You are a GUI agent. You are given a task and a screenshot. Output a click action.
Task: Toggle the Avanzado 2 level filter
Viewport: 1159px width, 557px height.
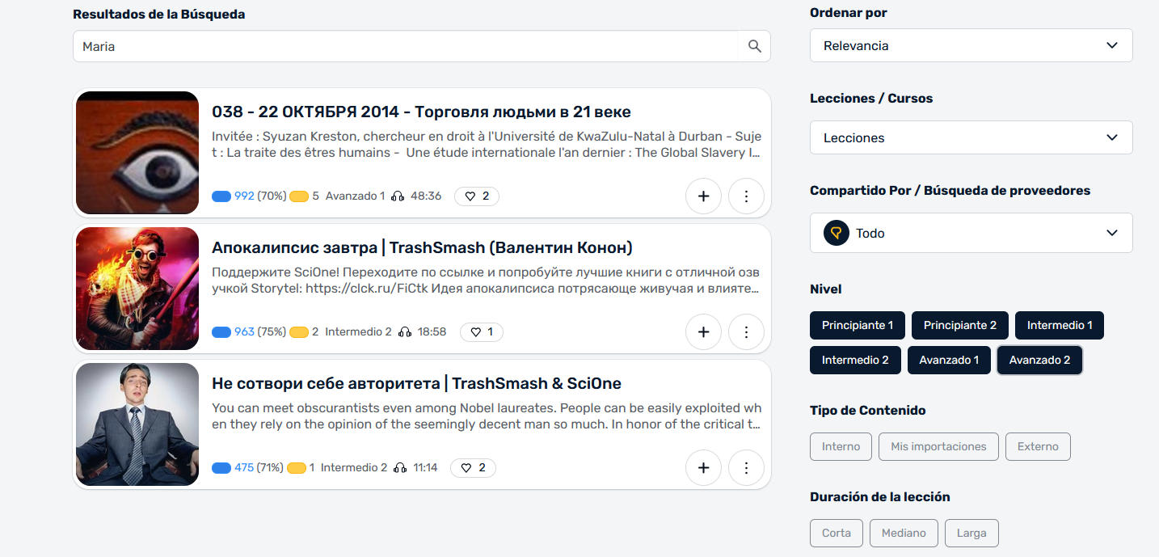(1039, 361)
